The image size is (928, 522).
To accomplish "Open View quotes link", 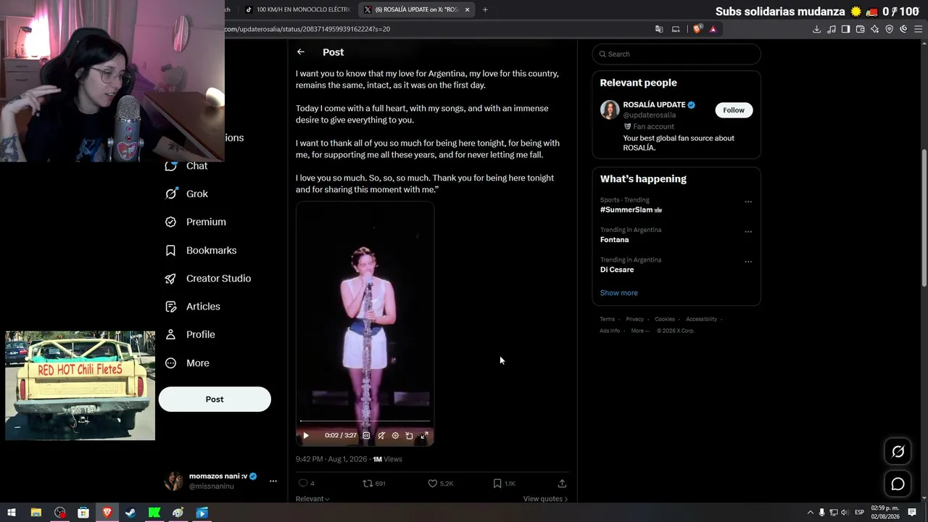I will click(545, 499).
